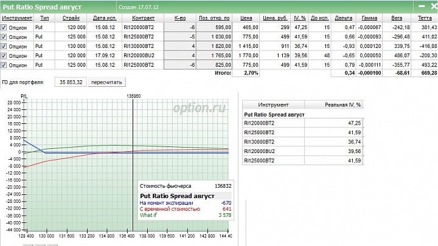Sort by the Дата исп. column header
438x246 pixels.
(105, 18)
